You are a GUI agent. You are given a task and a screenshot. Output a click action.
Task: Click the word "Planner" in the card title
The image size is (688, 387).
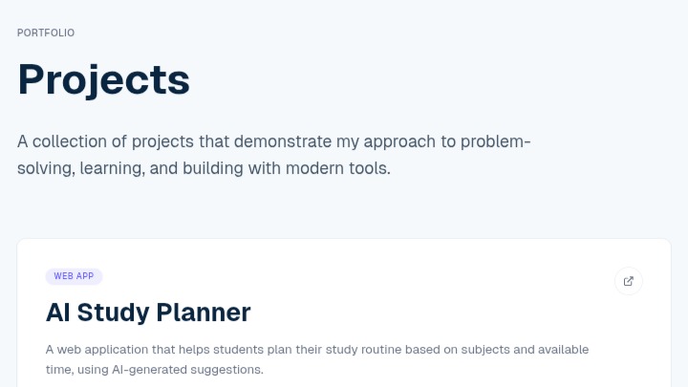(204, 312)
